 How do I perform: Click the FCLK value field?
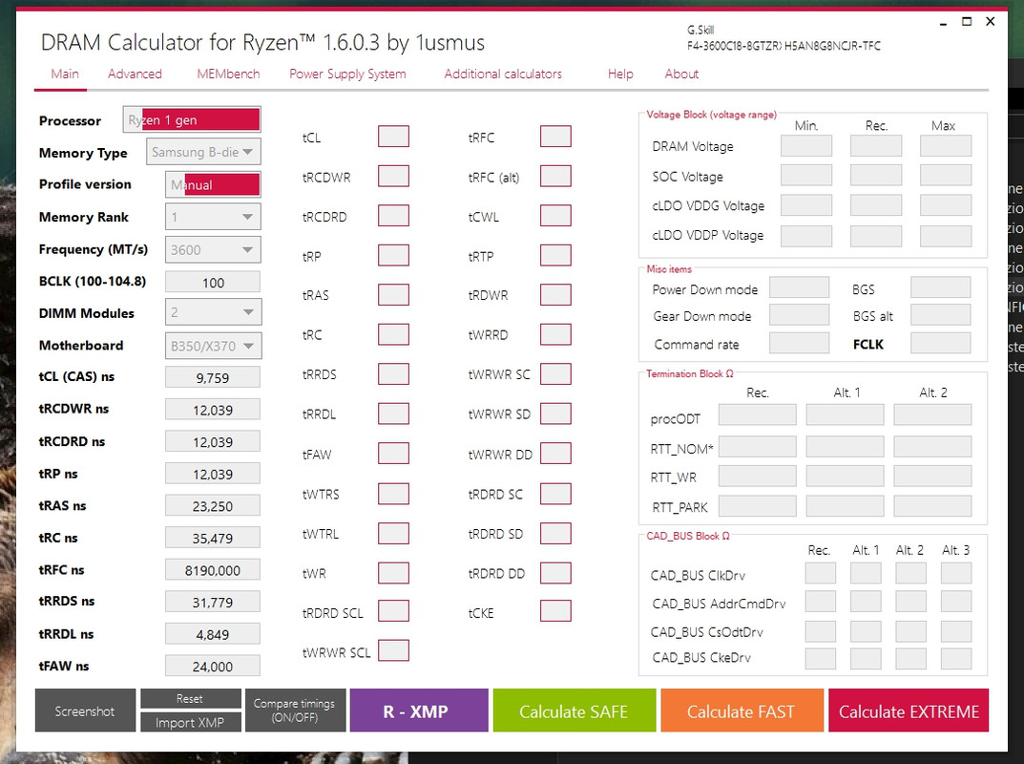pyautogui.click(x=940, y=343)
